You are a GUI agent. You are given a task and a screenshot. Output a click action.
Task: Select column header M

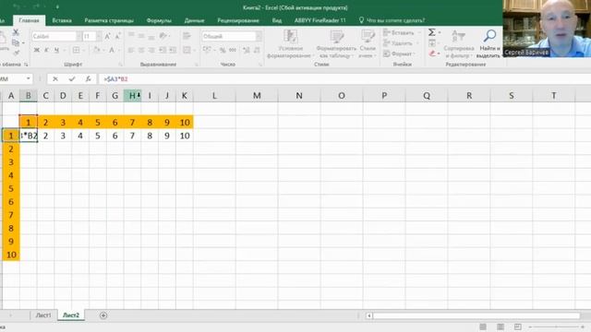point(257,96)
